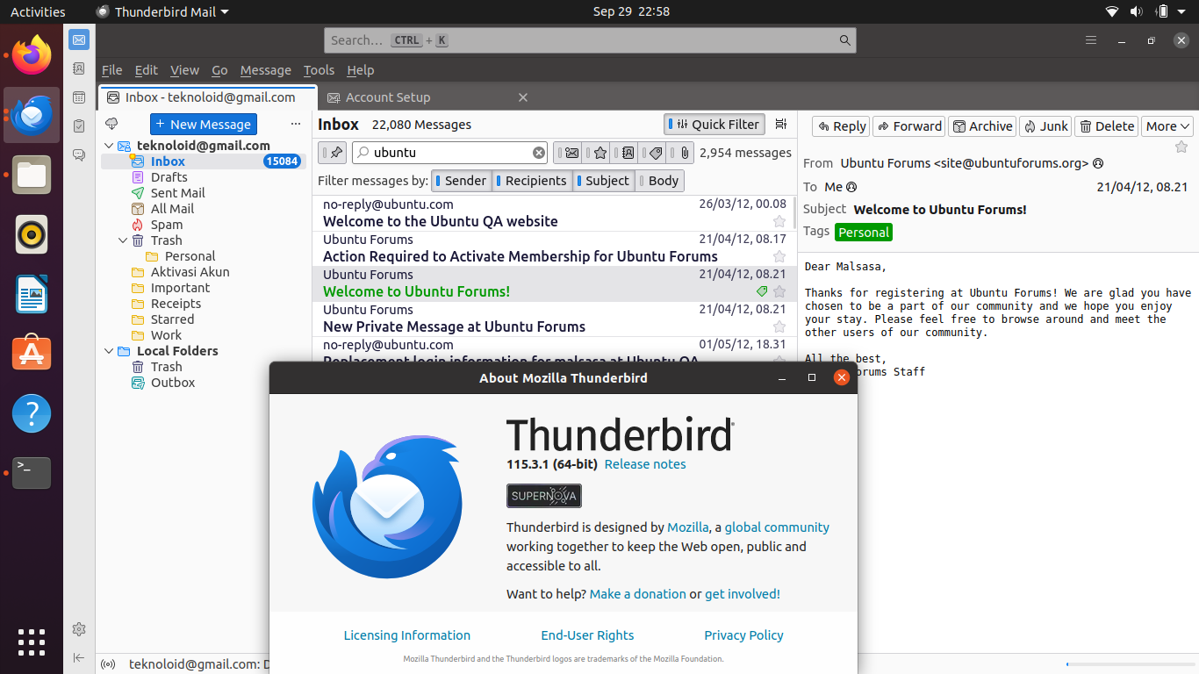Image resolution: width=1199 pixels, height=674 pixels.
Task: Toggle the Quick Filter bar button
Action: [714, 125]
